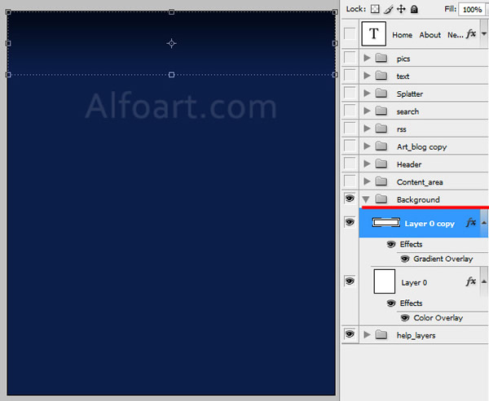Show the Art_blog copy group

tap(350, 146)
